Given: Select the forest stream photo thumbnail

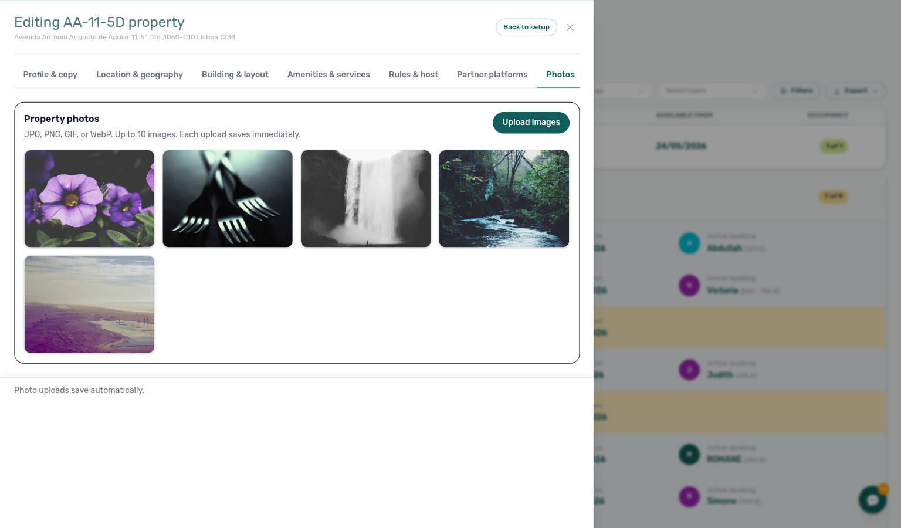Looking at the screenshot, I should pos(504,198).
